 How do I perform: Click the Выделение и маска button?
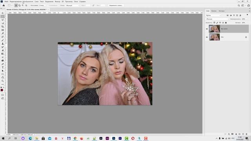[116, 5]
